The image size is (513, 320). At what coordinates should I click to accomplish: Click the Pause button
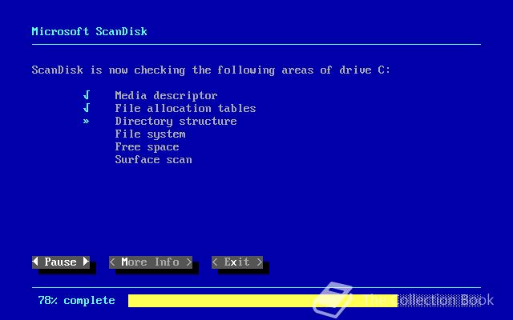point(61,262)
